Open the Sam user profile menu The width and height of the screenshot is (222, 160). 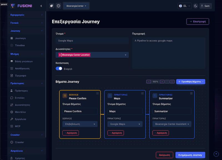(x=205, y=6)
